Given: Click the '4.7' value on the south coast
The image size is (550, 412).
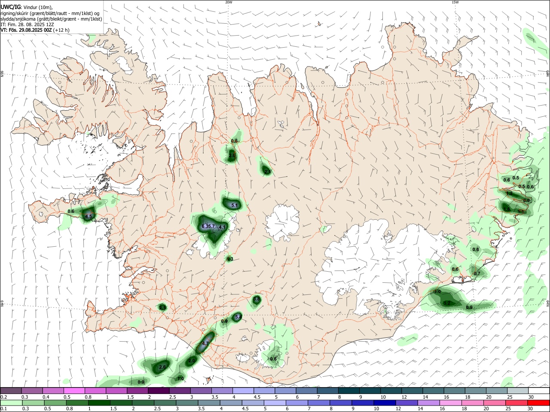Looking at the screenshot, I should point(205,343).
